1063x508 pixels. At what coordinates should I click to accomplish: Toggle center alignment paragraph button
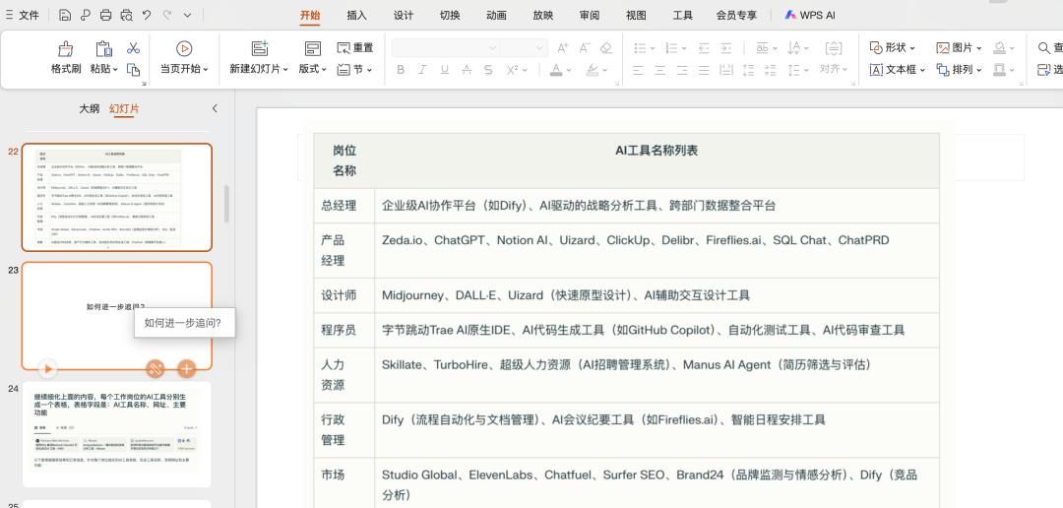(x=659, y=69)
